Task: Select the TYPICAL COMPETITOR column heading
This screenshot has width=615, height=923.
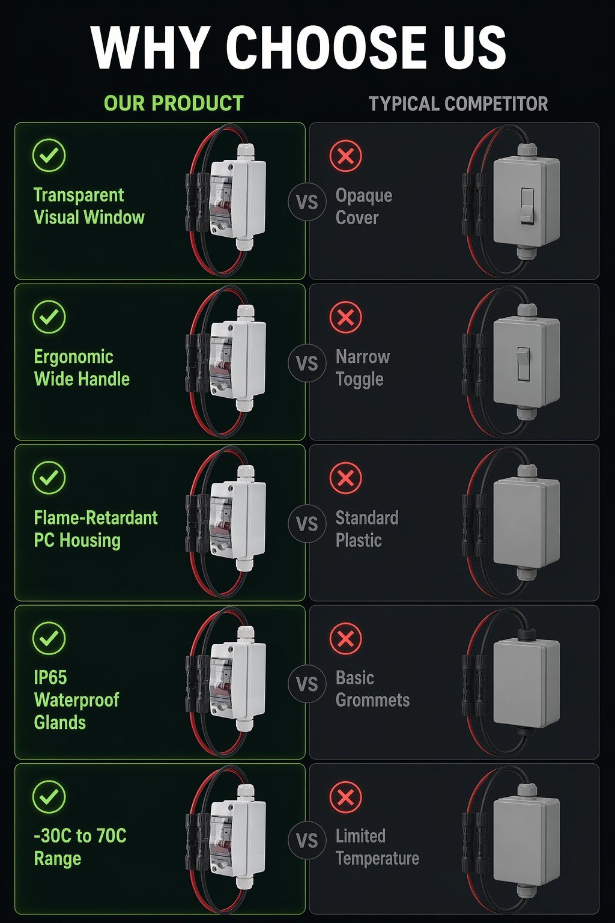Action: coord(458,104)
